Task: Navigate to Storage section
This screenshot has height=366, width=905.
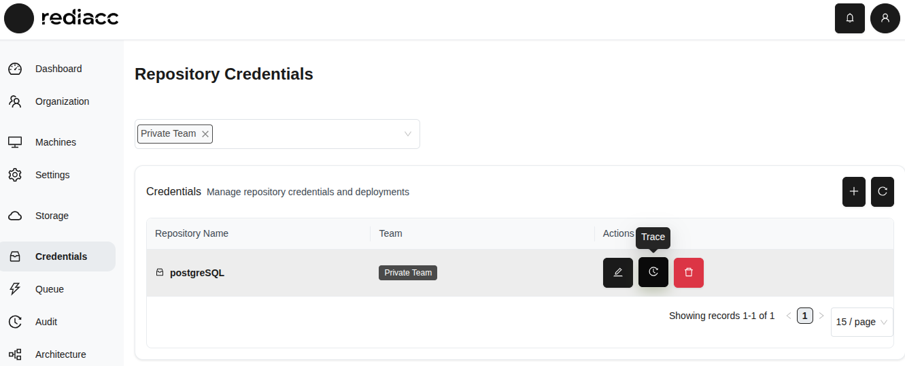Action: (x=52, y=216)
